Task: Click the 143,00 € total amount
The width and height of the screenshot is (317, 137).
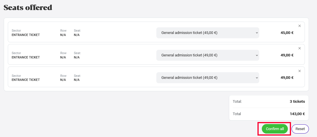Action: pos(297,114)
